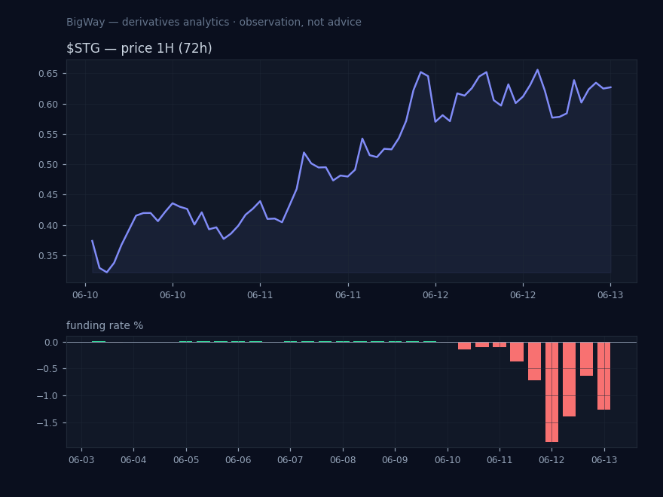Click the 06-09 date label on funding chart
The image size is (663, 497).
coord(395,460)
